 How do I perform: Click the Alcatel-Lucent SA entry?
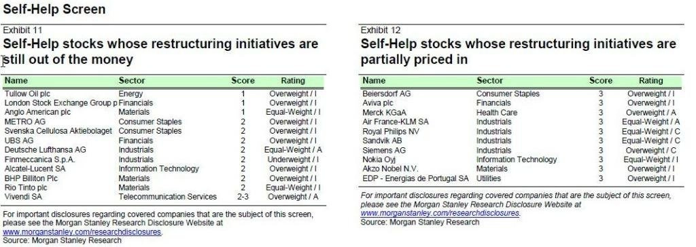pos(35,169)
